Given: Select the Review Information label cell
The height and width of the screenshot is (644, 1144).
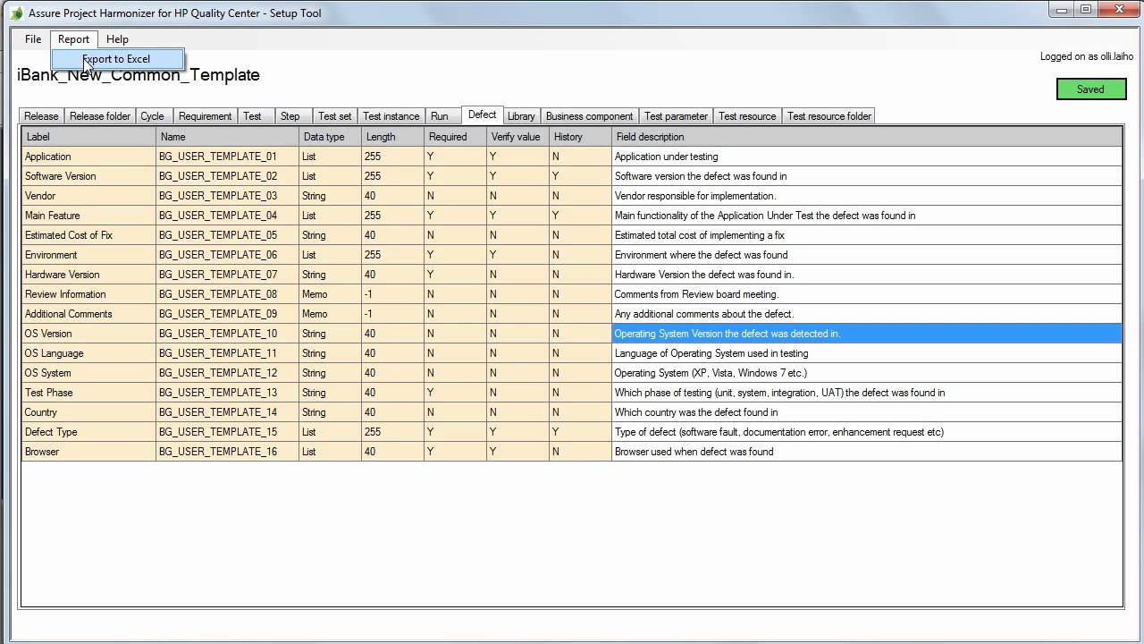Looking at the screenshot, I should 88,294.
